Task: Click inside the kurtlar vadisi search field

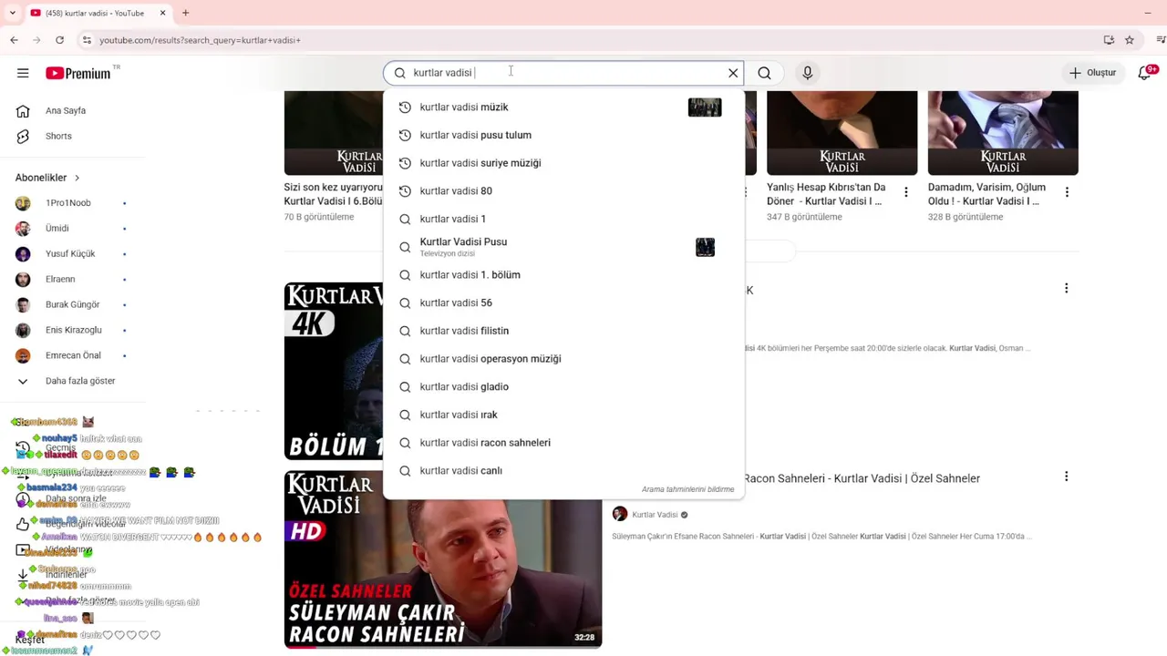Action: click(565, 73)
